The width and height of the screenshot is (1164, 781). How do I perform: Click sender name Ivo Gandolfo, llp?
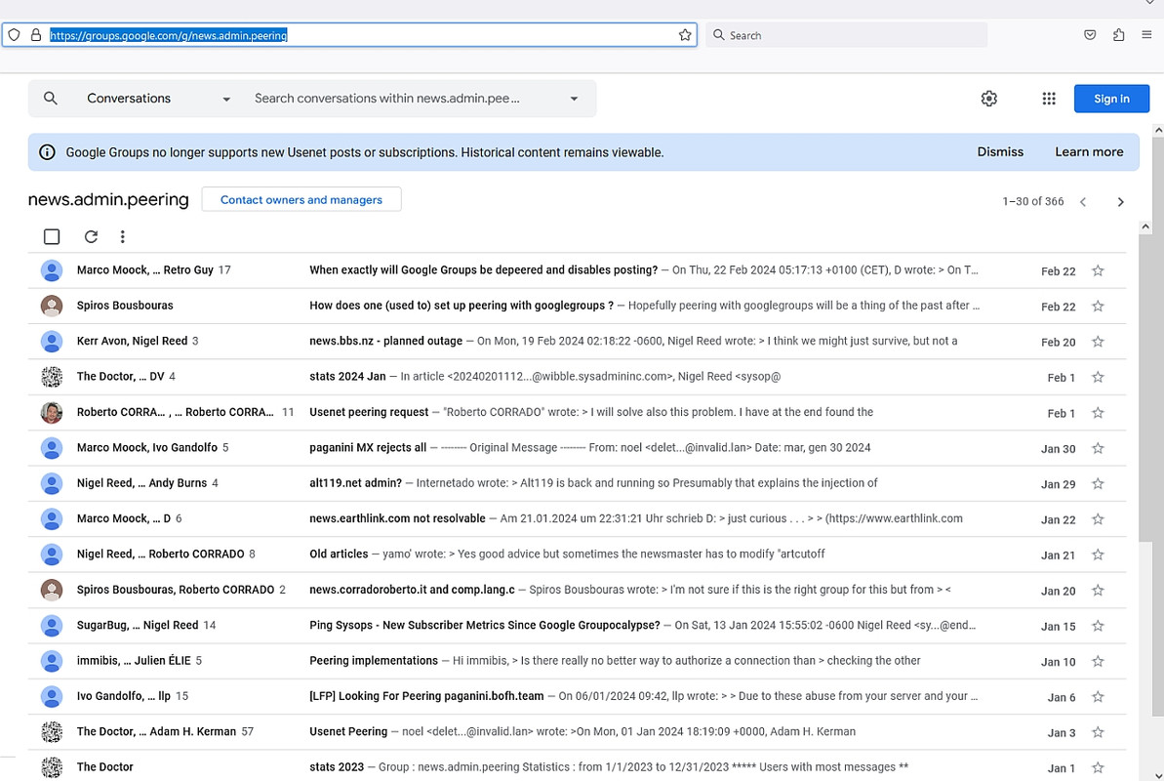pyautogui.click(x=123, y=696)
